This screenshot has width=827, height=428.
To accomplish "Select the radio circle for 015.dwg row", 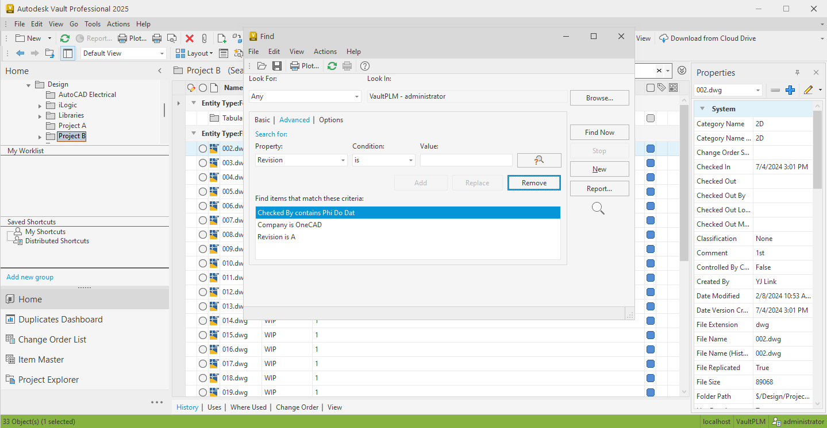I will (x=203, y=335).
